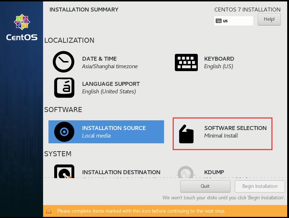Click the Quit button
The height and width of the screenshot is (218, 289).
205,186
